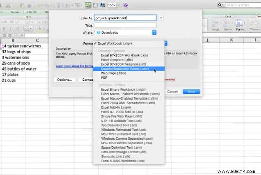Image resolution: width=261 pixels, height=175 pixels.
Task: Select Excel Workbook (.xlsx) format
Action: click(x=129, y=43)
